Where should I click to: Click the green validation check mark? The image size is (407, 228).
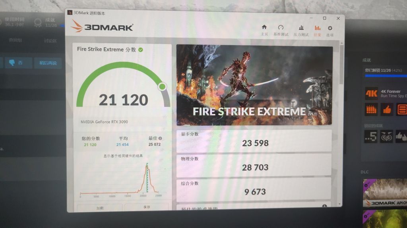[141, 50]
